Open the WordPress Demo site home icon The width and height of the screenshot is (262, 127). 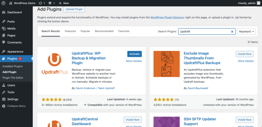point(11,3)
